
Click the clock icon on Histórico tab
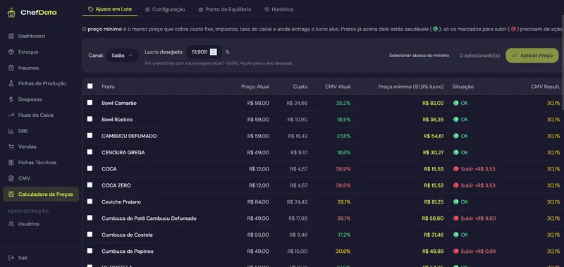coord(267,9)
